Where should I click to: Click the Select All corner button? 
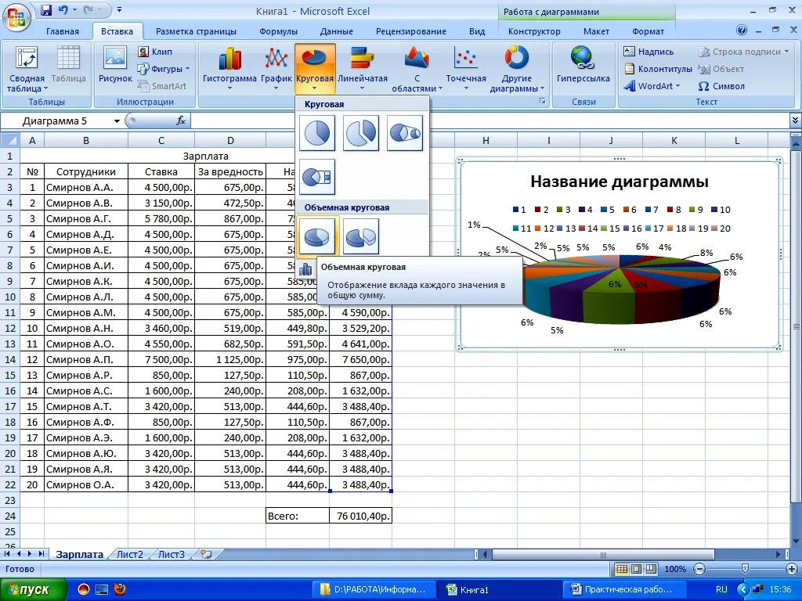click(x=10, y=140)
